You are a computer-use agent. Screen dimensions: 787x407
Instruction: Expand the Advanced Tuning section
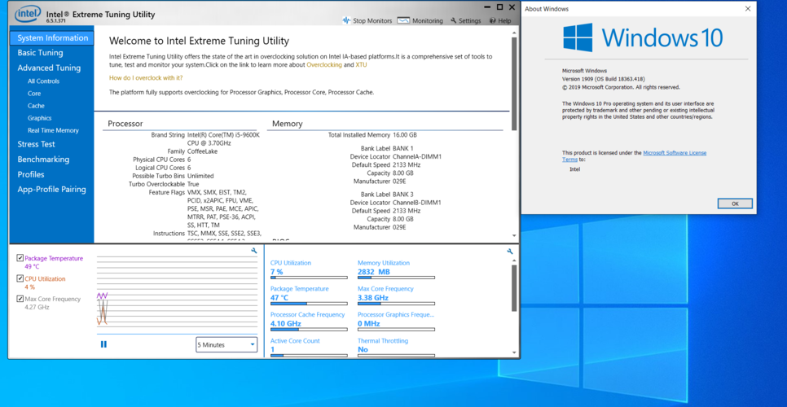pyautogui.click(x=49, y=68)
